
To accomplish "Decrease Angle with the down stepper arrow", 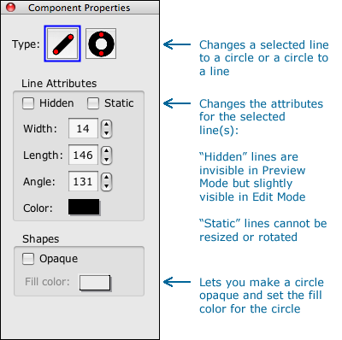I will [x=107, y=186].
